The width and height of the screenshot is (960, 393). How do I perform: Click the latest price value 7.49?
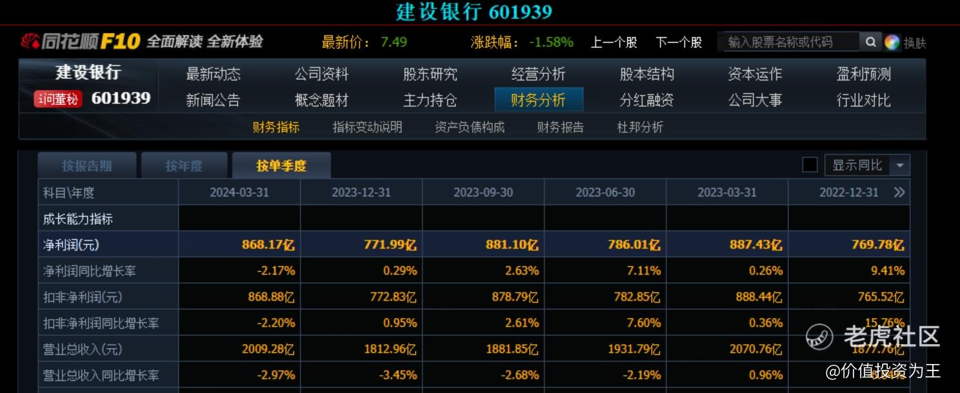pyautogui.click(x=394, y=43)
